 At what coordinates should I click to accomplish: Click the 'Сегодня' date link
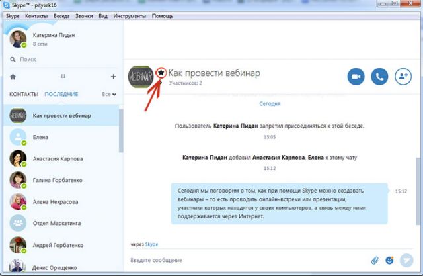(269, 104)
